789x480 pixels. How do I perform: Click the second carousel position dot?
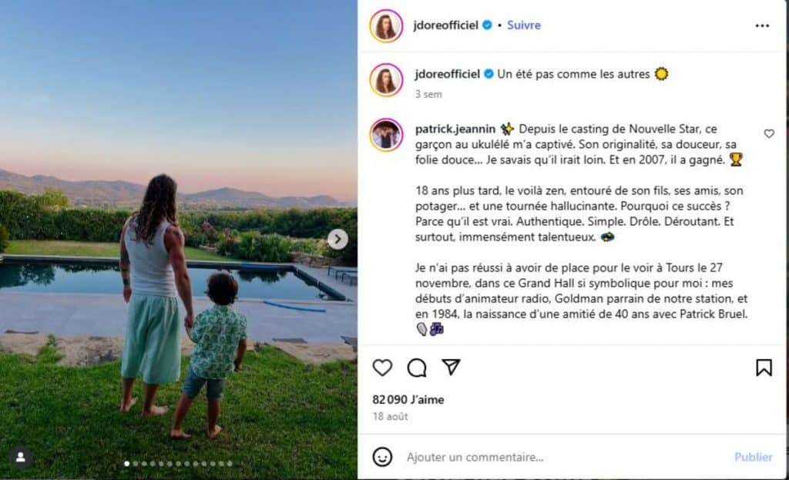pos(136,465)
